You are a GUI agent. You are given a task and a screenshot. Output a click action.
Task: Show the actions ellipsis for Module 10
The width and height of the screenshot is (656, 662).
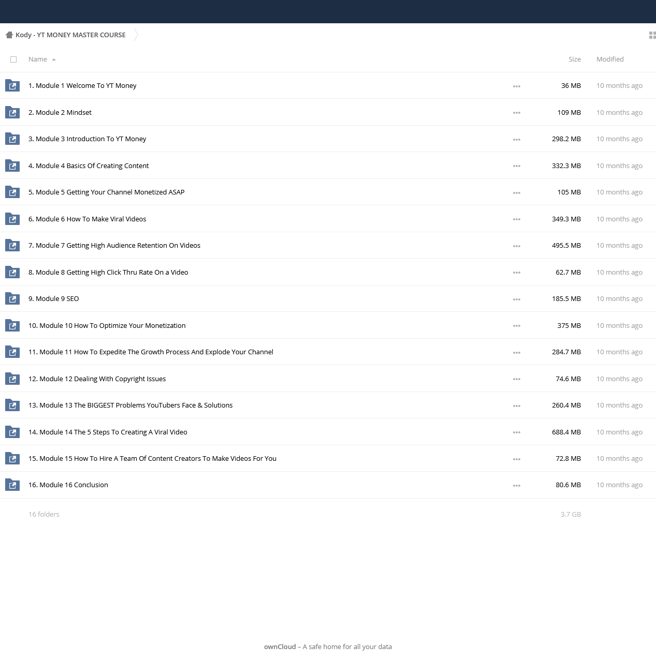(x=517, y=326)
